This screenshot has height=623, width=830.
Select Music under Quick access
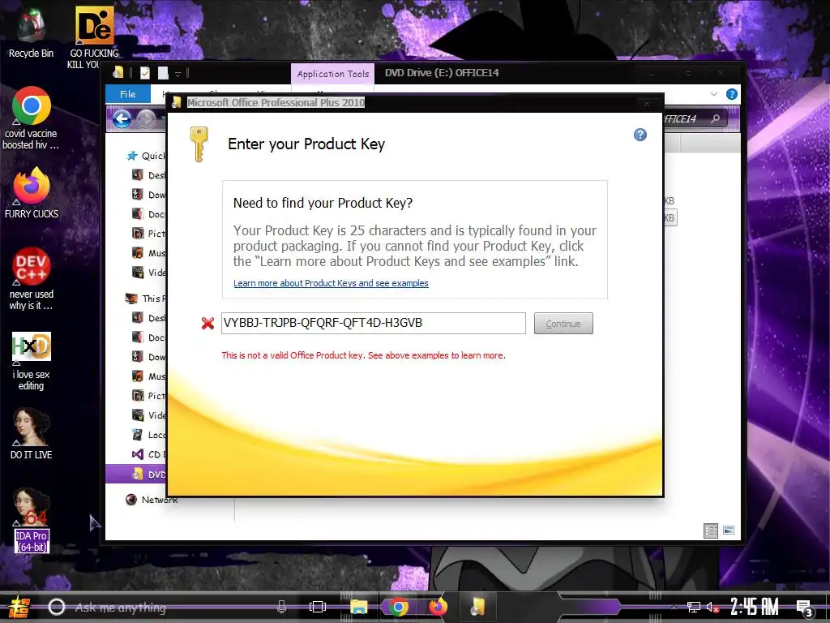click(x=149, y=253)
